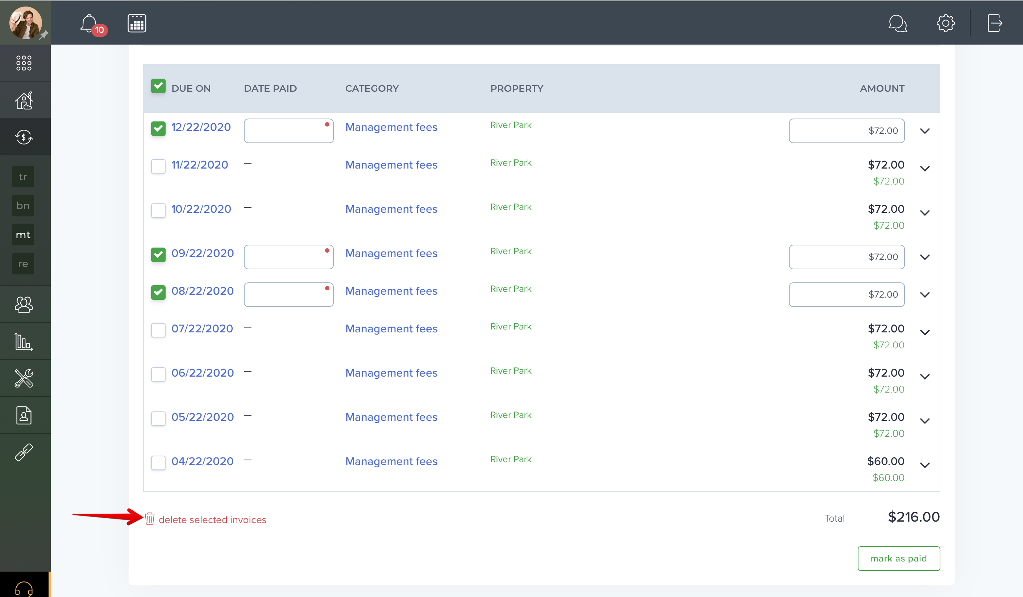Click date paid field for 08/22/2020
1023x597 pixels.
pyautogui.click(x=288, y=295)
